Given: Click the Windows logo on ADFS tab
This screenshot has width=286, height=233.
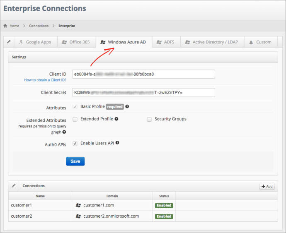Looking at the screenshot, I should pyautogui.click(x=159, y=42).
